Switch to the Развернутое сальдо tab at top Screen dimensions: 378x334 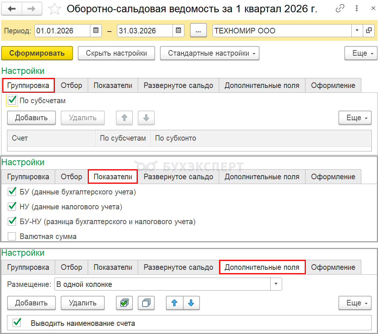[178, 85]
